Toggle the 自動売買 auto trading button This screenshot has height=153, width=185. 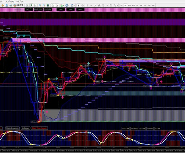pos(18,5)
